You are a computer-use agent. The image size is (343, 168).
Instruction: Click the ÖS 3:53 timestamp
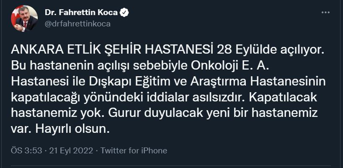tap(27, 151)
